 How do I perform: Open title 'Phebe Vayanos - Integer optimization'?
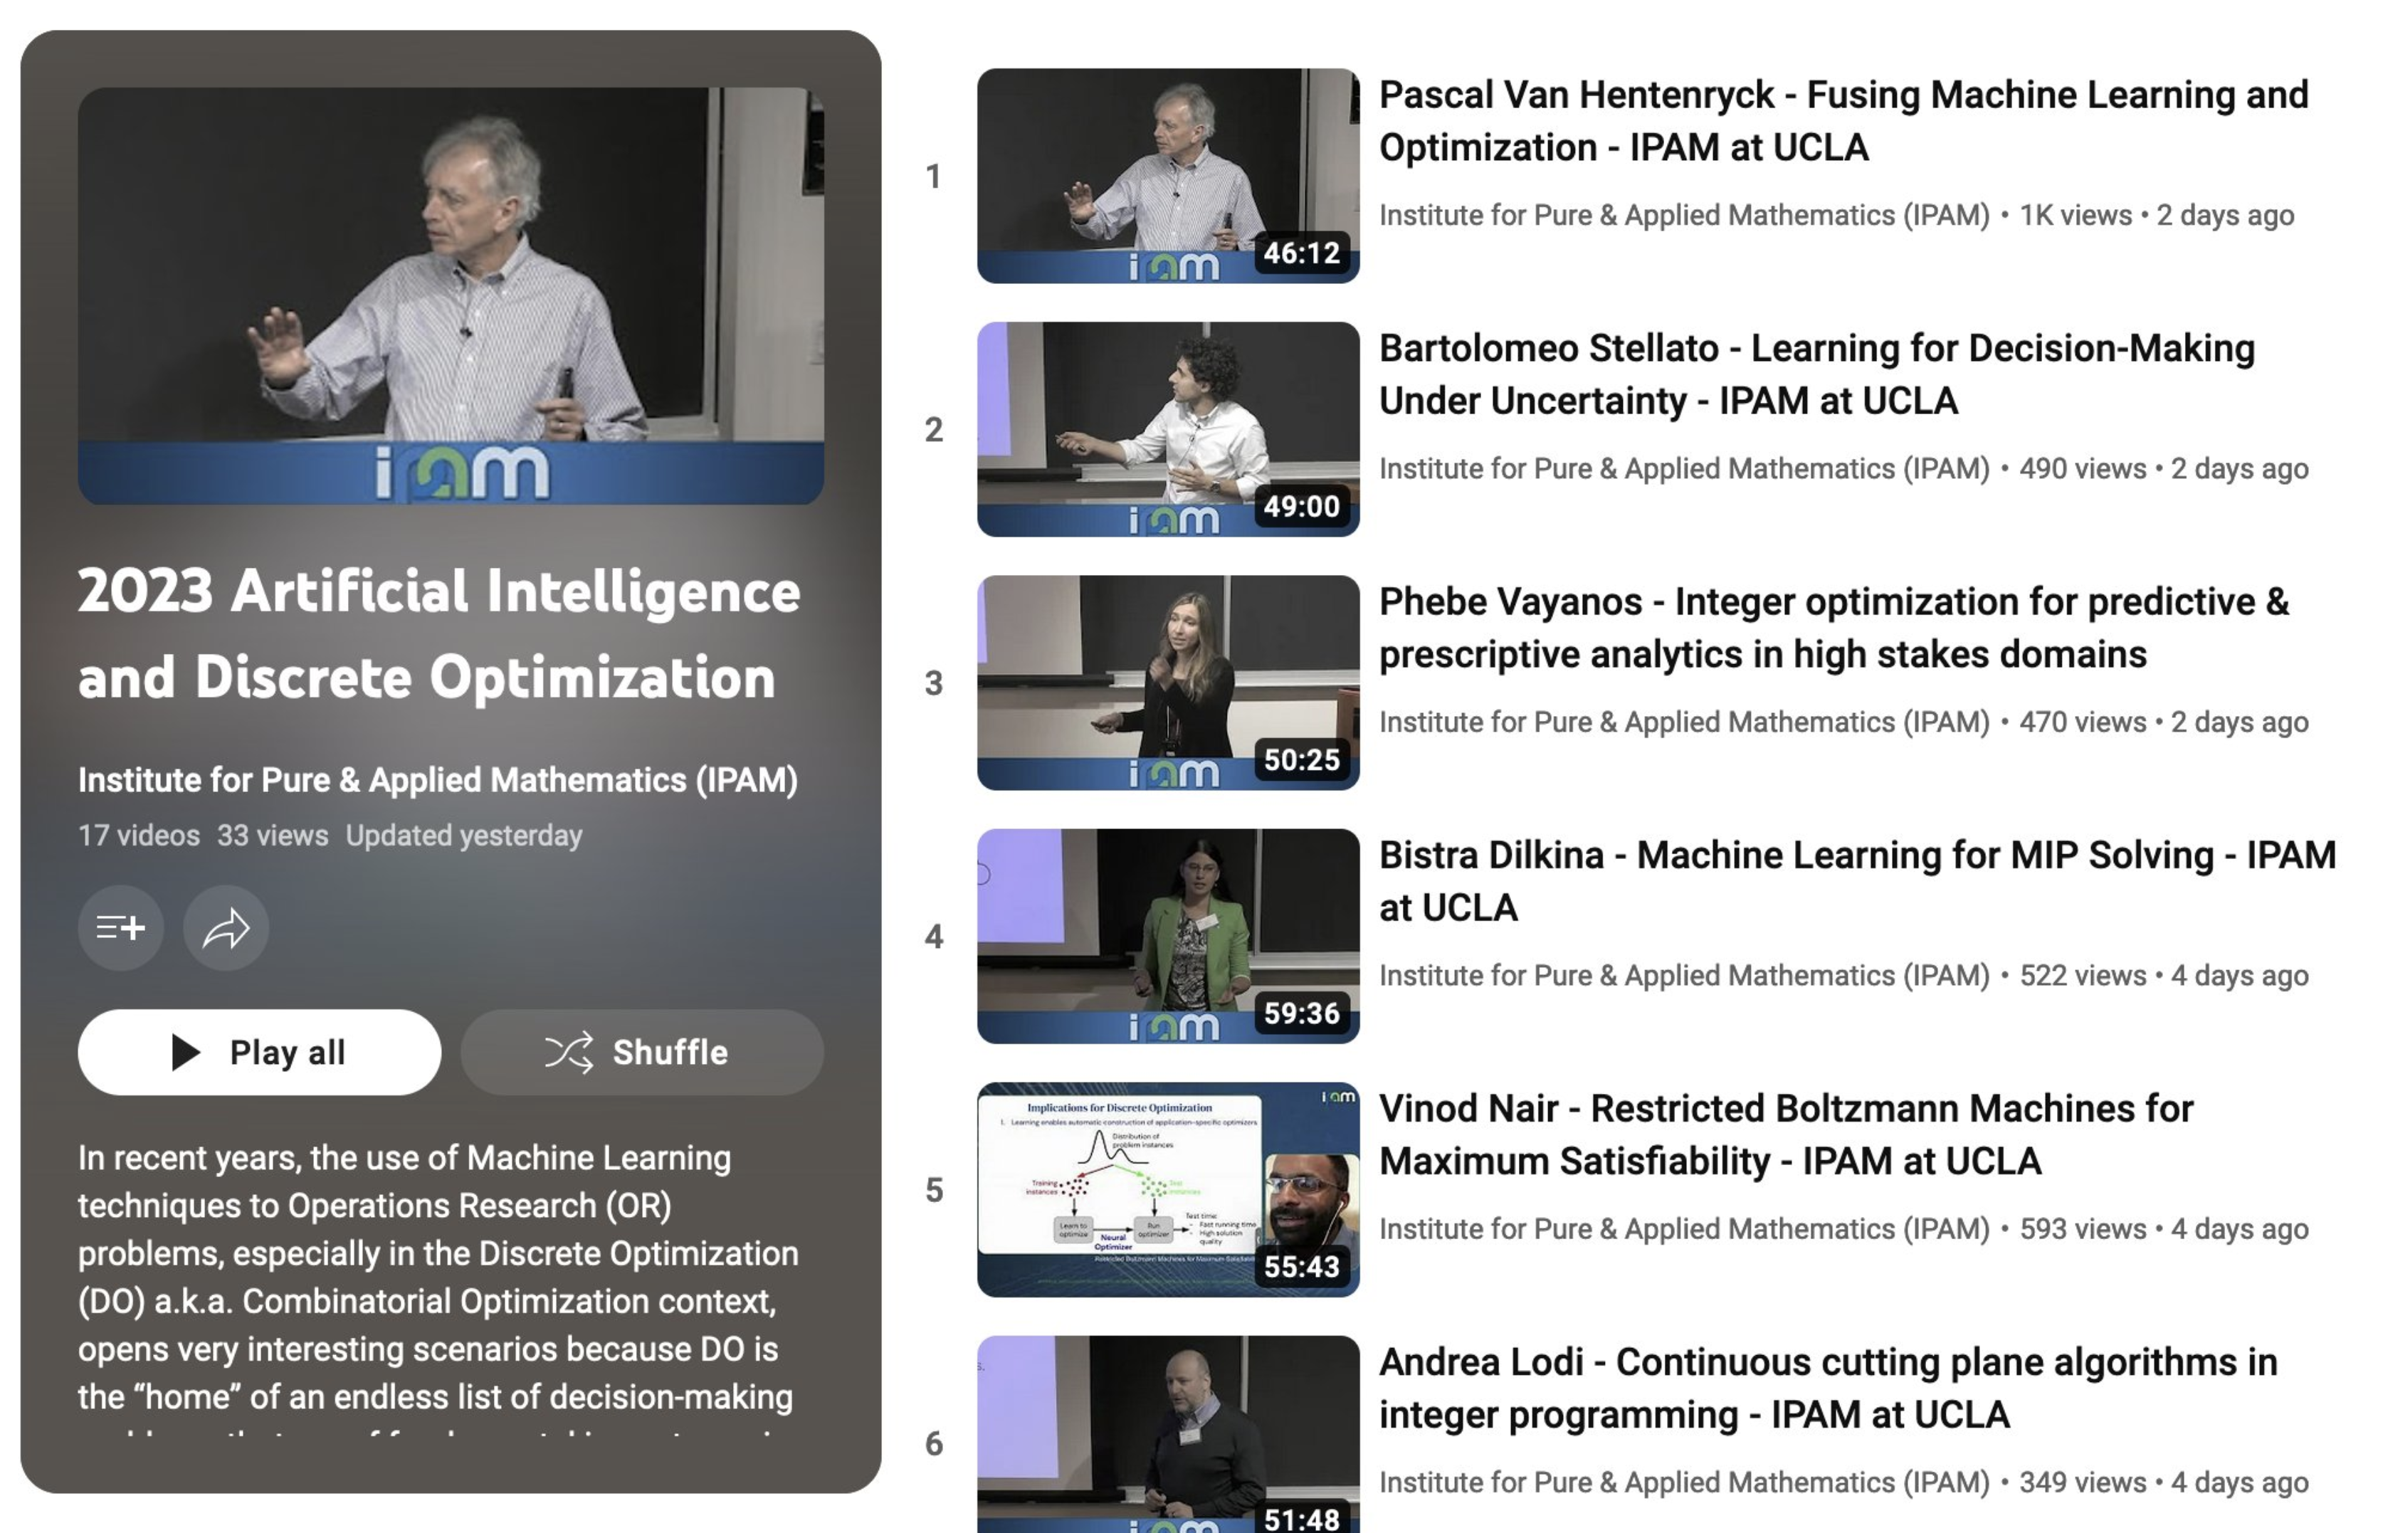pyautogui.click(x=1834, y=628)
